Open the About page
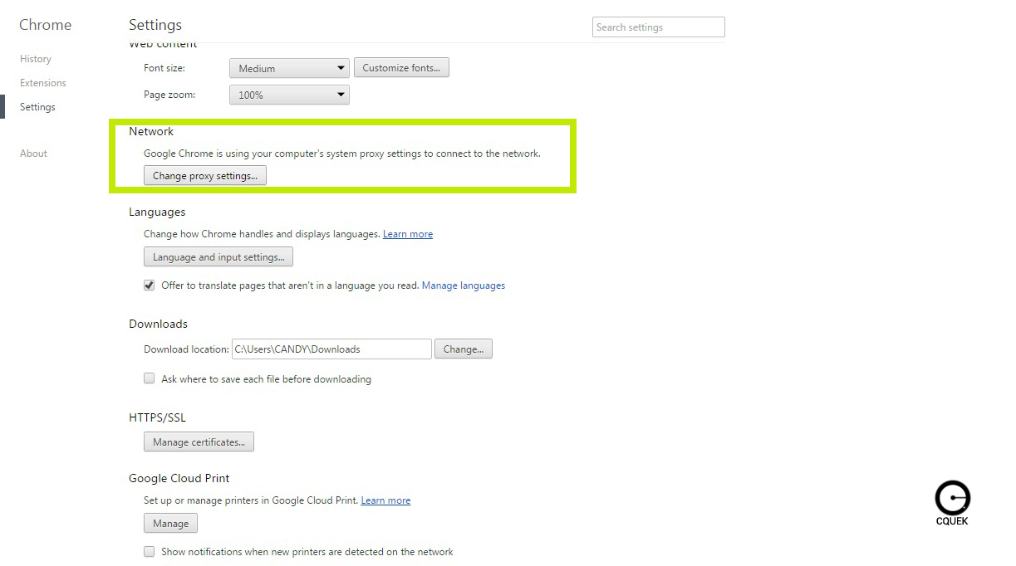The height and width of the screenshot is (566, 1016). (33, 154)
